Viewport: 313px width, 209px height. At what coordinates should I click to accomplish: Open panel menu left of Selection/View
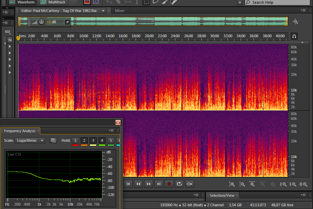click(x=196, y=195)
